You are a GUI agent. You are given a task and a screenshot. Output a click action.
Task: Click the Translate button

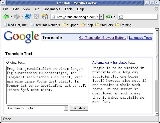[79, 108]
